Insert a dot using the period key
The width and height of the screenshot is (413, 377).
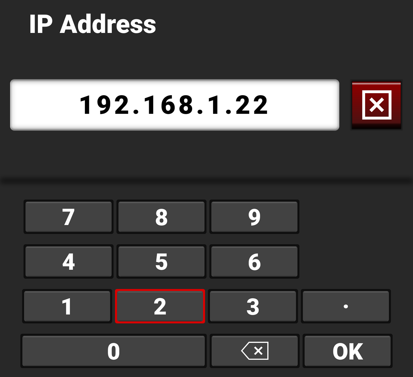(346, 306)
